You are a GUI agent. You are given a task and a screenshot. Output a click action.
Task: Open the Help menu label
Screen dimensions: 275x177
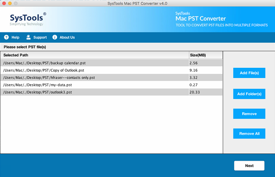click(x=16, y=37)
